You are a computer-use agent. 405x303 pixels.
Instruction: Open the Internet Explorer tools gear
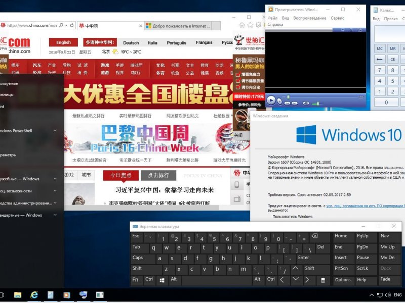pyautogui.click(x=258, y=25)
